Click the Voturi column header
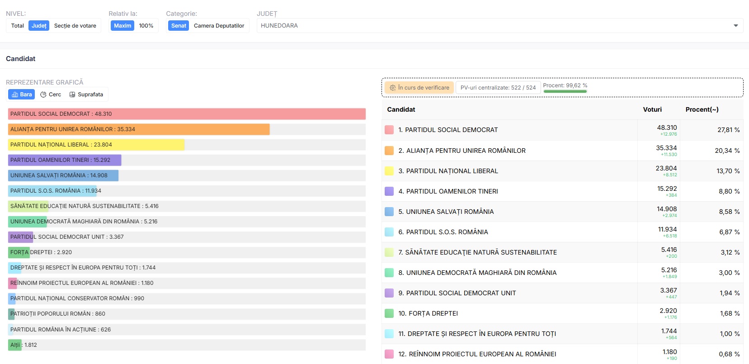 [652, 109]
